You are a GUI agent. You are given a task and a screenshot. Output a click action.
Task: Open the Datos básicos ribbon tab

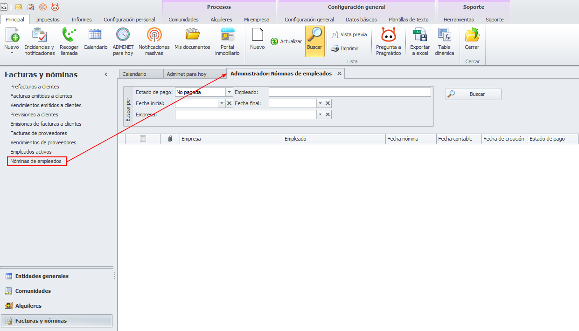tap(361, 20)
